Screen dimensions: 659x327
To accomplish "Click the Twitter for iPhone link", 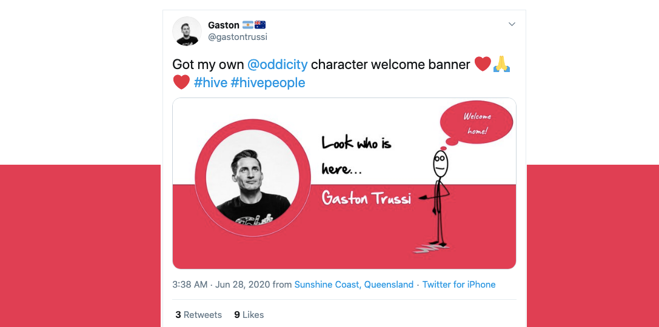I will coord(459,285).
